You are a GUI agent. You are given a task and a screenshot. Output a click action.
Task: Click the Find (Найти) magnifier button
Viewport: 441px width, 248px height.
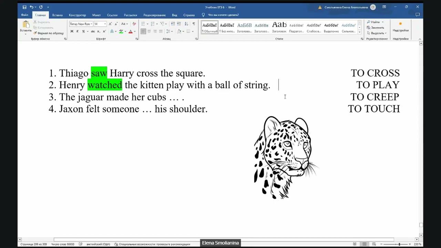373,22
